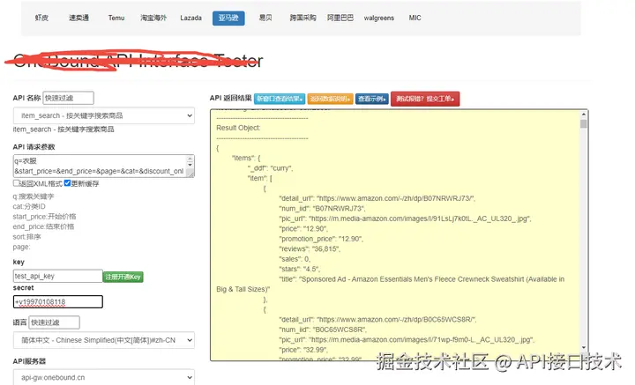Open the item_search API name dropdown
This screenshot has height=385, width=635.
click(x=104, y=115)
